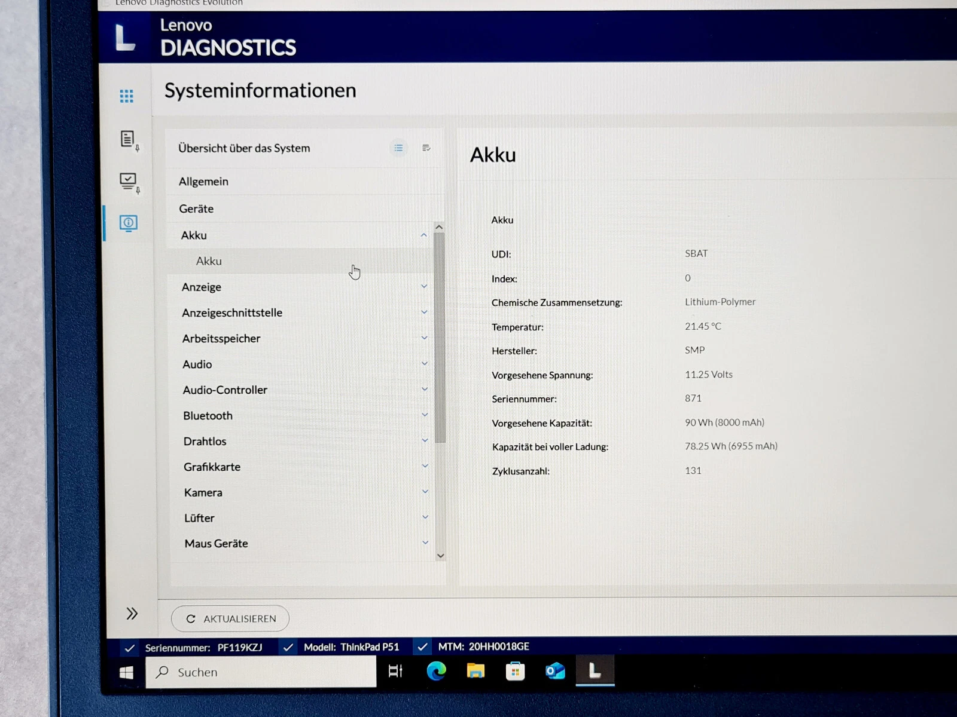Click the Lenovo L logo in header
957x717 pixels.
tap(124, 37)
